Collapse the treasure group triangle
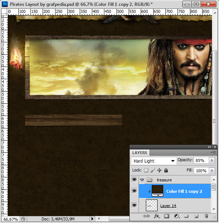 [x=142, y=180]
